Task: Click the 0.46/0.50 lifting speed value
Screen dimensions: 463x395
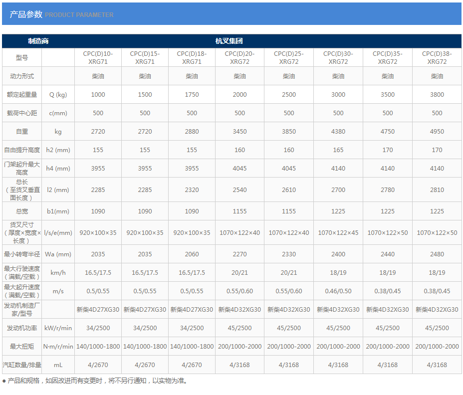Action: pos(338,291)
